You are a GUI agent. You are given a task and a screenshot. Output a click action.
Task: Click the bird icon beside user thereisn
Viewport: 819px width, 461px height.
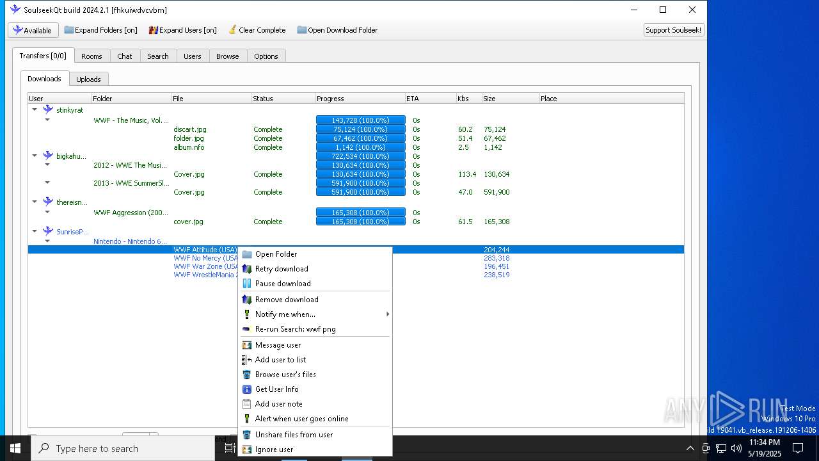[x=48, y=202]
